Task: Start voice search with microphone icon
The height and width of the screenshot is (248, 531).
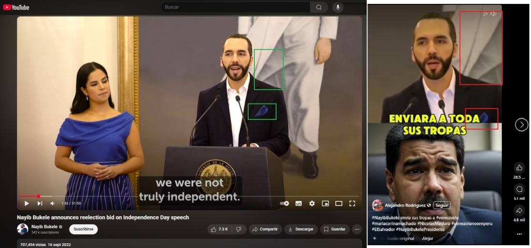Action: click(338, 7)
